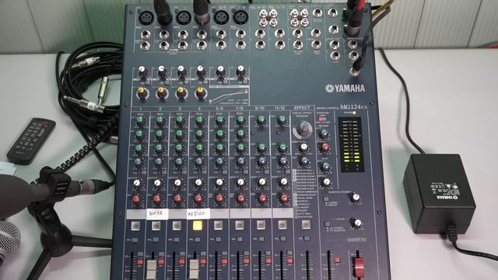
Task: Click channel 4 top green HIGH EQ knob
Action: (x=200, y=121)
